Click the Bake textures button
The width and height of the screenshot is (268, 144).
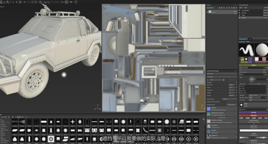(232, 105)
